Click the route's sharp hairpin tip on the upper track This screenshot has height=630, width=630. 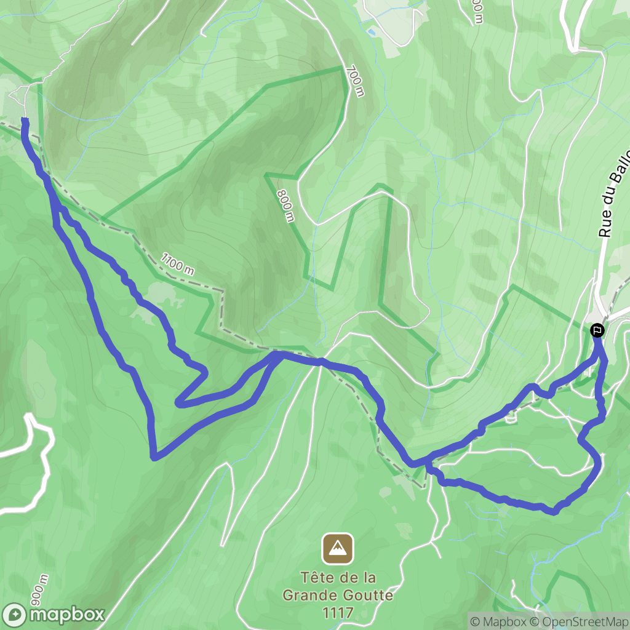coord(179,402)
